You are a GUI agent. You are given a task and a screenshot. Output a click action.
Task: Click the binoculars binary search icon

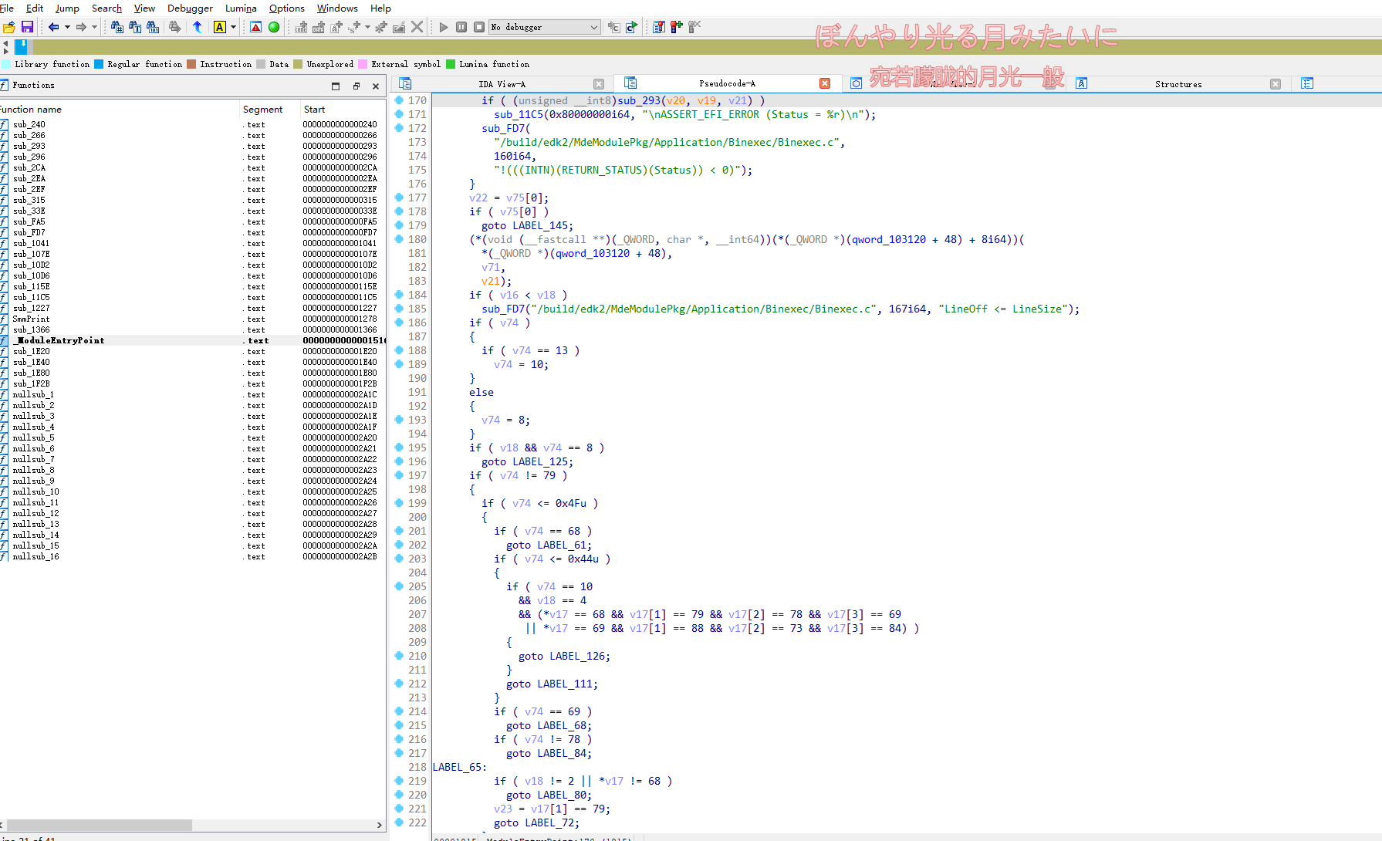pos(153,27)
